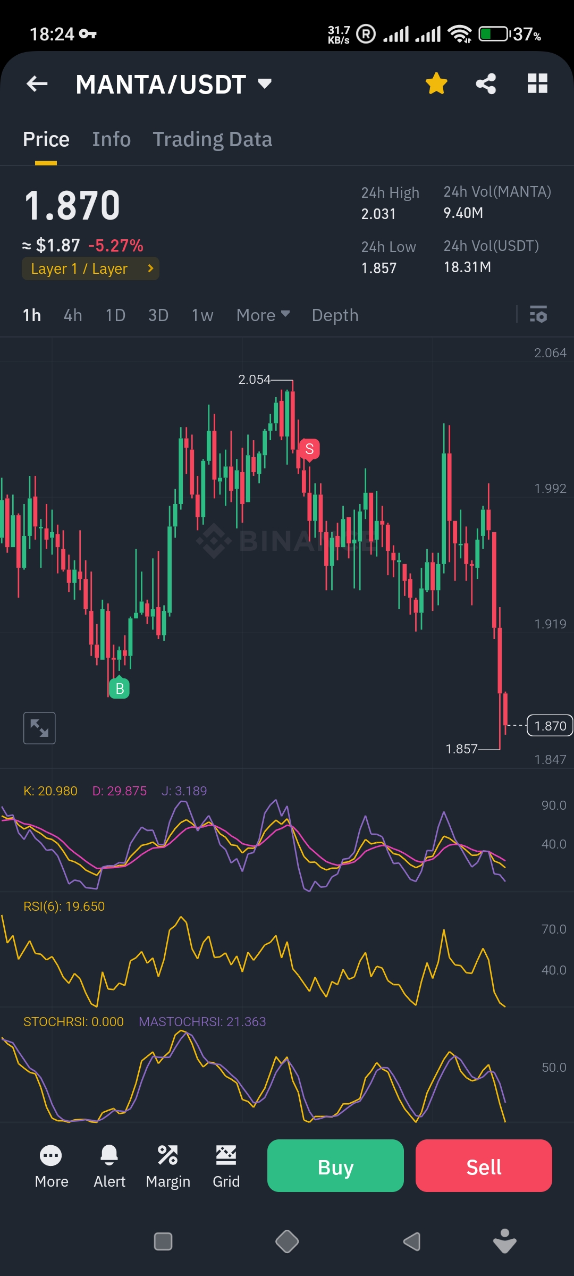Tap the Android back triangle button
The width and height of the screenshot is (574, 1276).
[x=411, y=1241]
